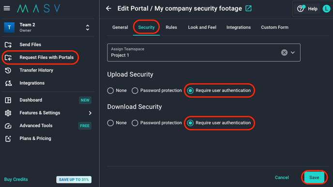Open Advanced Tools
Viewport: 333px width, 187px height.
pos(36,126)
